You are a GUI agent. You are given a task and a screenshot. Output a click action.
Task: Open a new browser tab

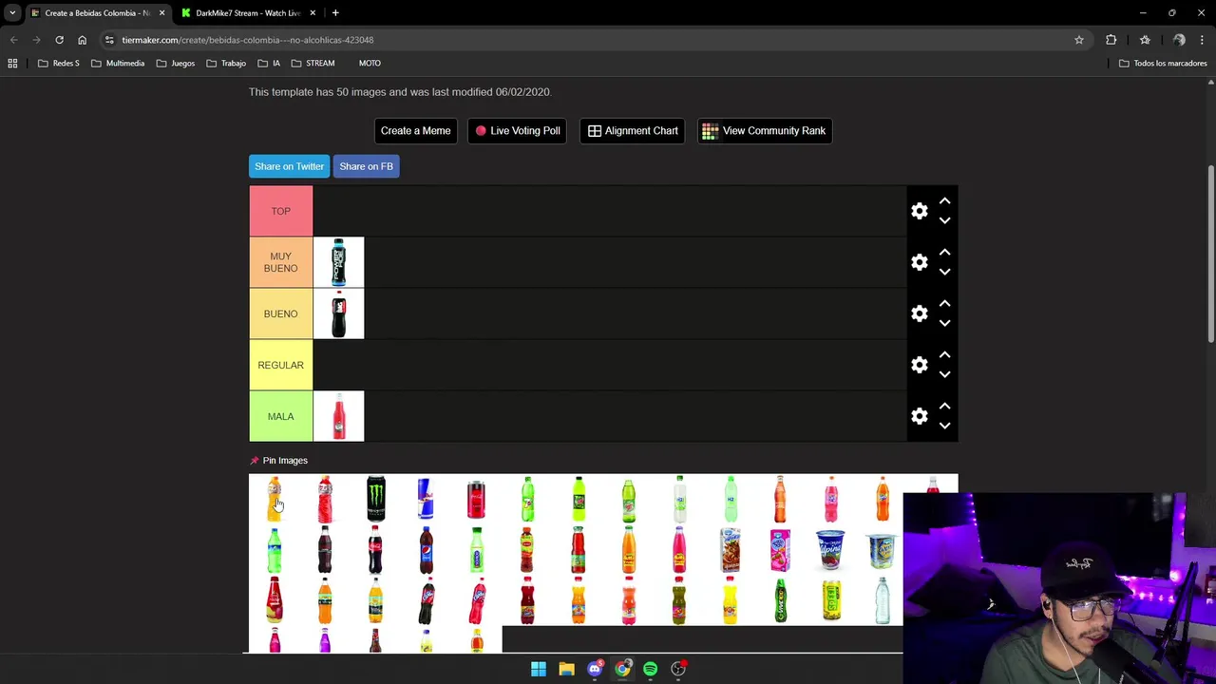click(x=335, y=12)
